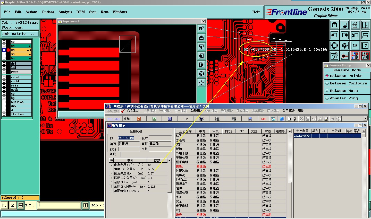Toggle the 'drl' layer checkbox
This screenshot has height=219, width=371.
coord(4,64)
